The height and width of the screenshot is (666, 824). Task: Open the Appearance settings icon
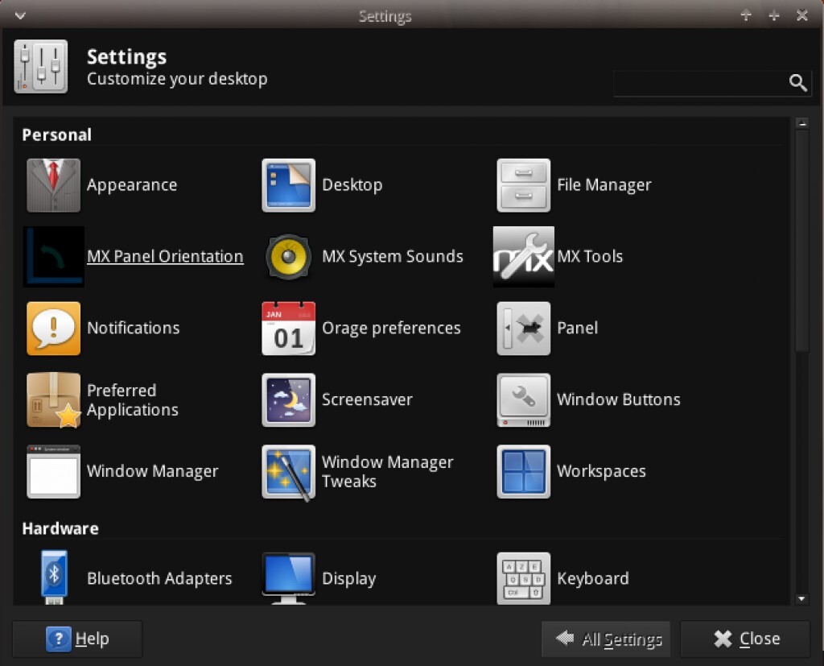53,185
